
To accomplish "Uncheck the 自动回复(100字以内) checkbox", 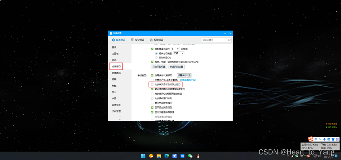I will tap(152, 62).
